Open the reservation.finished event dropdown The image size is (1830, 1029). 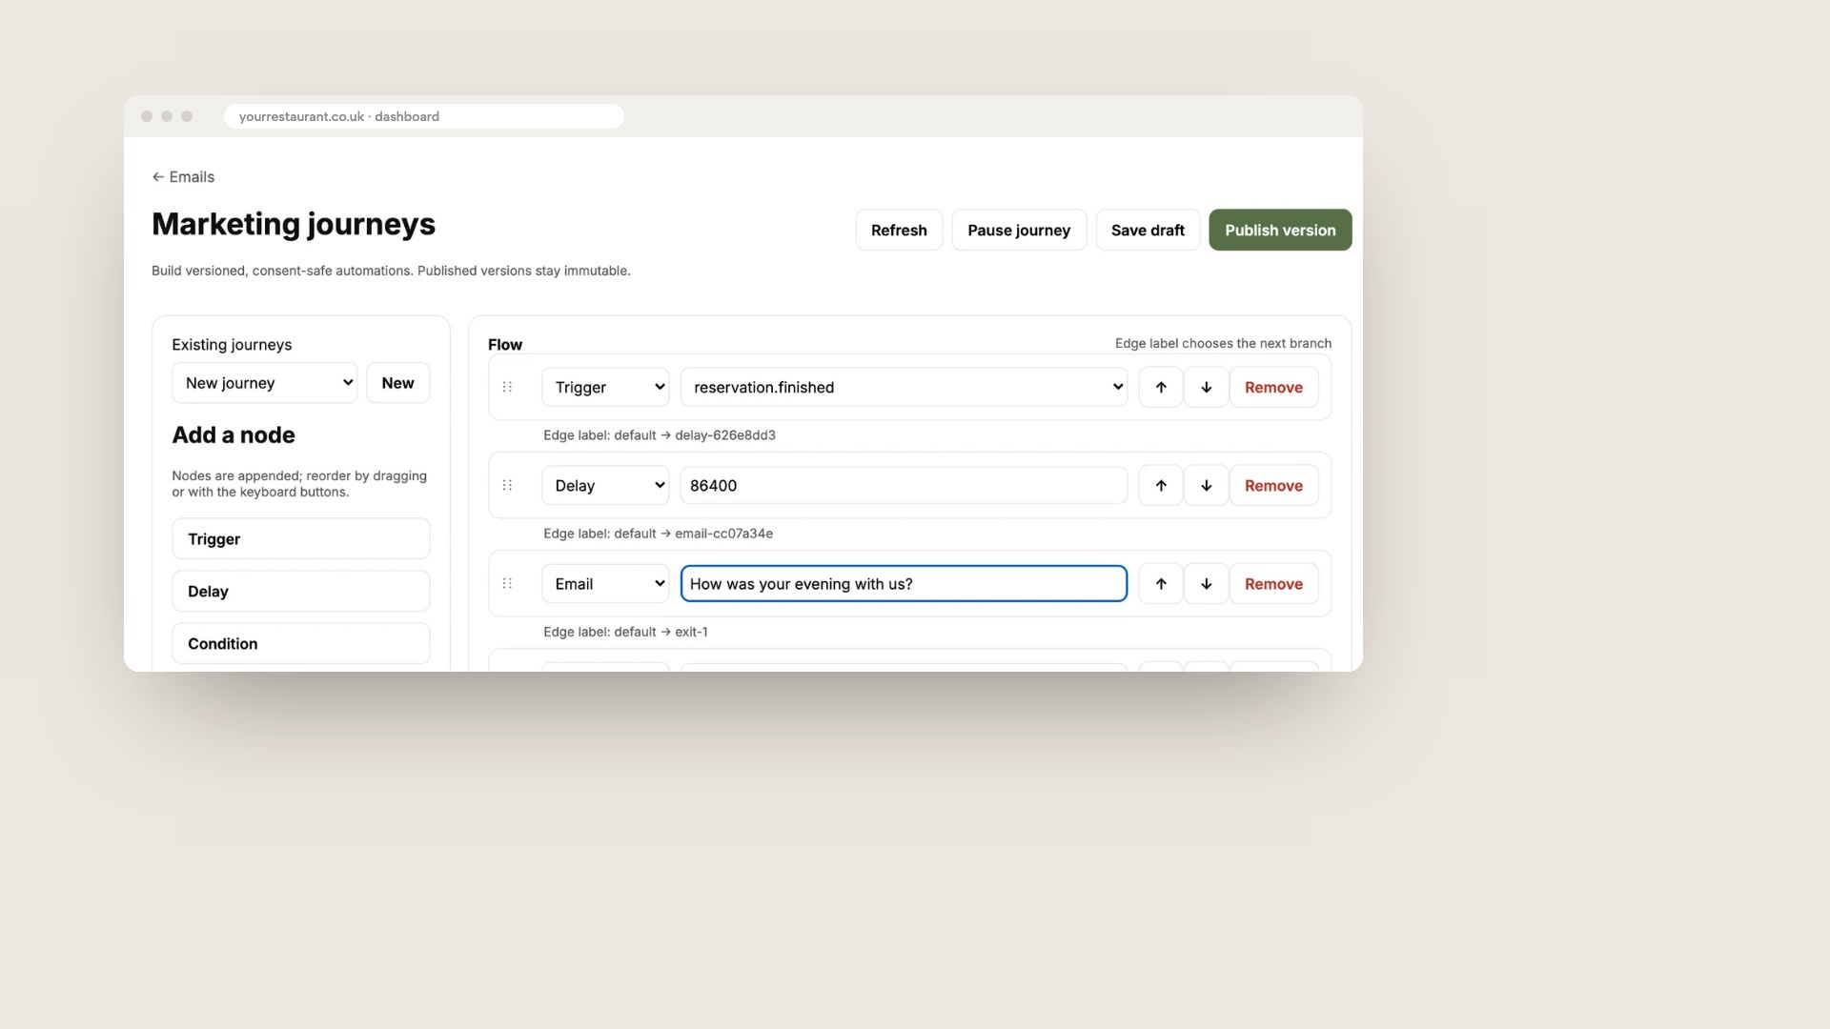pyautogui.click(x=904, y=387)
